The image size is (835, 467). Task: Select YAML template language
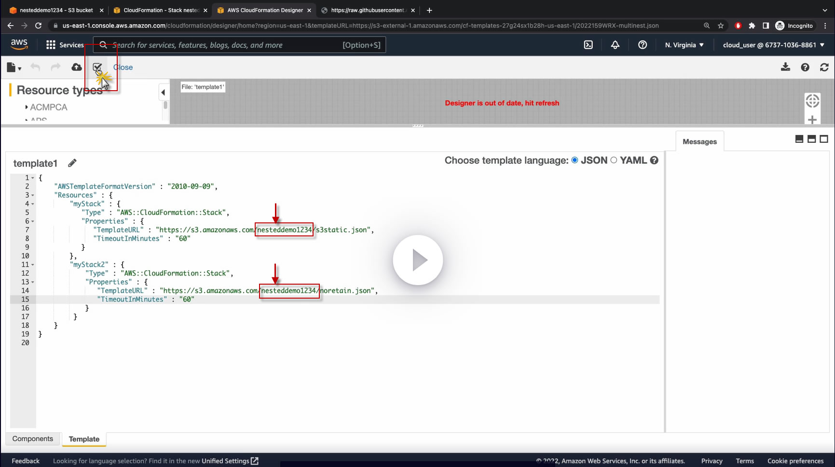point(614,160)
